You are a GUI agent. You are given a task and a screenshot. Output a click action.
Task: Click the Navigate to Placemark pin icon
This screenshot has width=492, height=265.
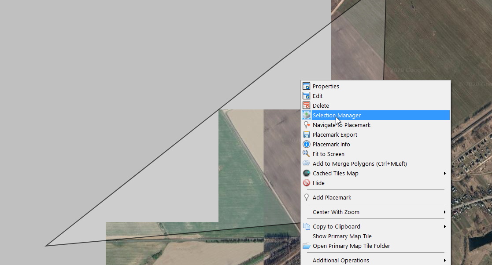click(x=307, y=125)
